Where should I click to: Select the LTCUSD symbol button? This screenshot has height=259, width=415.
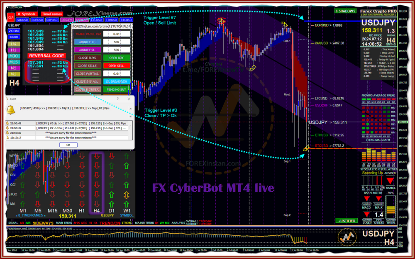(x=96, y=20)
